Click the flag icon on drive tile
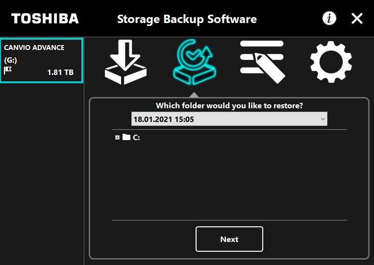 pos(7,71)
